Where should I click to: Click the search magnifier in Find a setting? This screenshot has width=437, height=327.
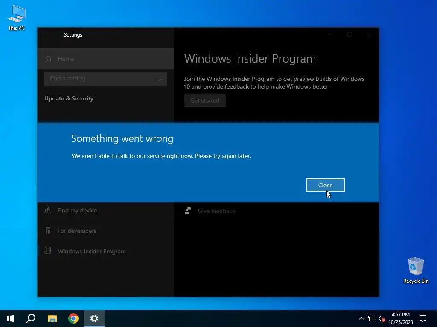tap(161, 79)
